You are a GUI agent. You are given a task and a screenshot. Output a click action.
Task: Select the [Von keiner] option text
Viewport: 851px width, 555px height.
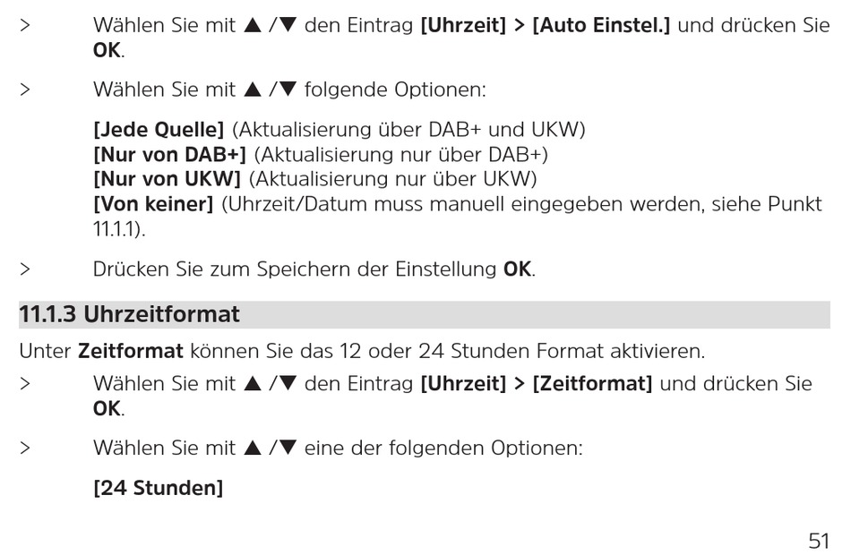point(153,204)
